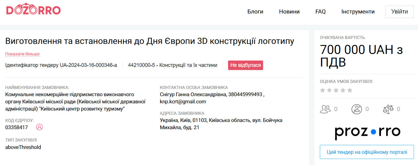
Task: Click the tender title heading
Action: pos(150,41)
